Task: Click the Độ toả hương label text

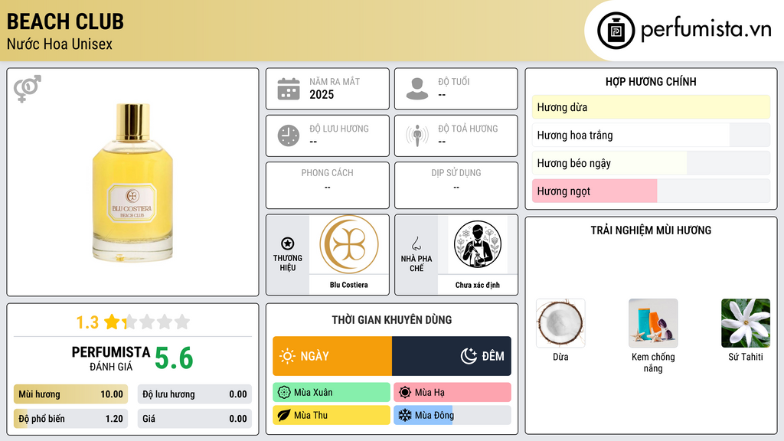Action: tap(468, 129)
